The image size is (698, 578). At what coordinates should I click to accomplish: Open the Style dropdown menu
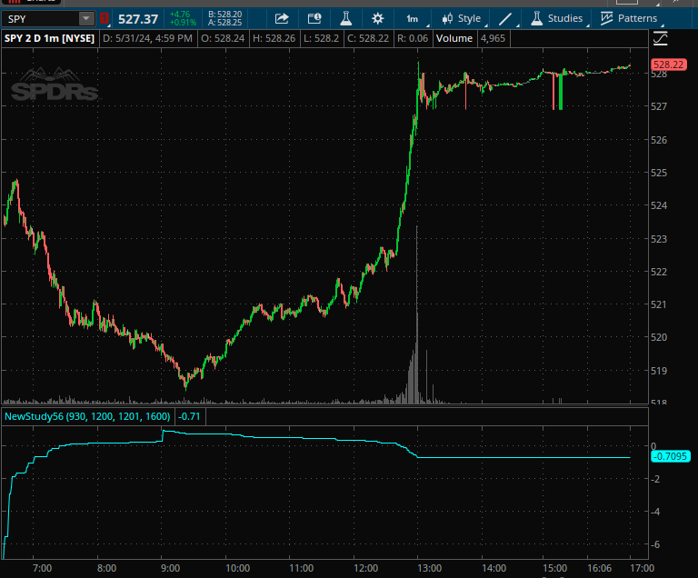tap(461, 18)
